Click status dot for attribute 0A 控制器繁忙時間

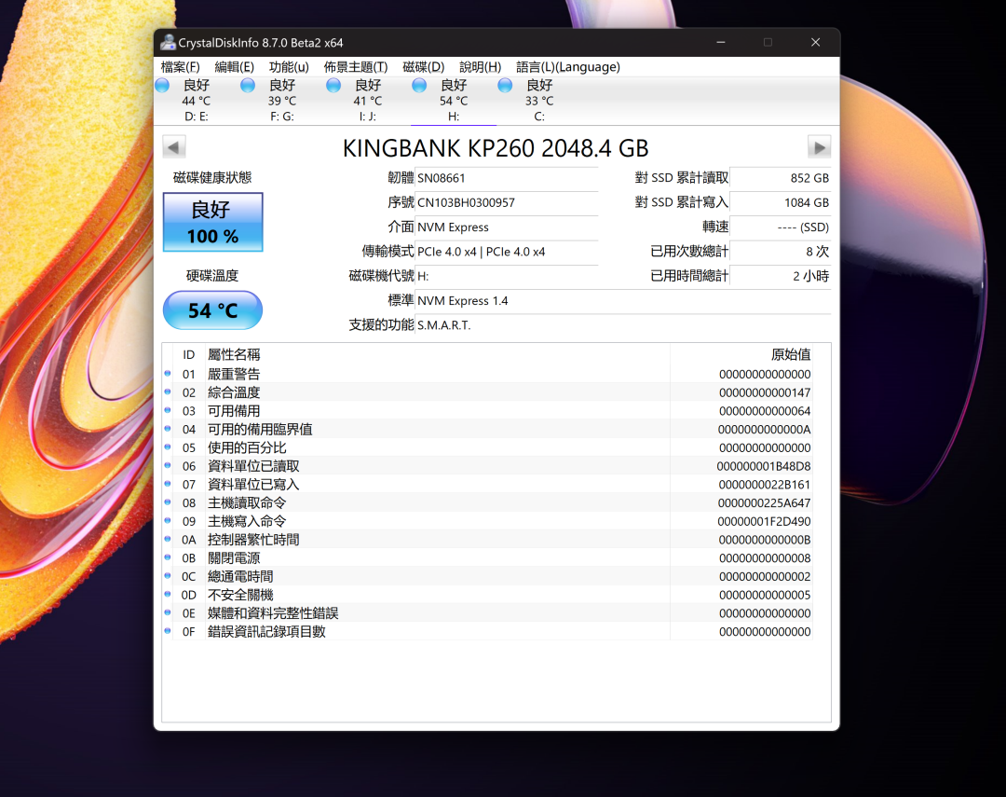tap(168, 539)
